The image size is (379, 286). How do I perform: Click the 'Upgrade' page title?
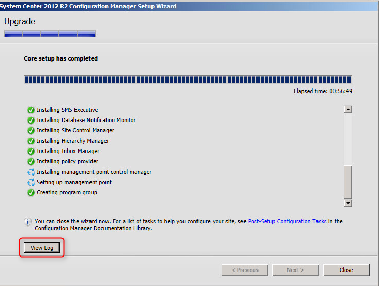pos(20,22)
